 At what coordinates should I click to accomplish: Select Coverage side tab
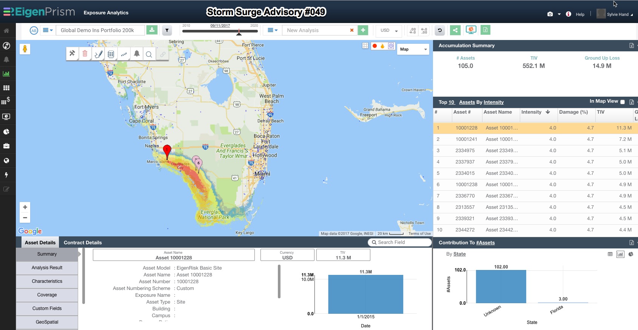pyautogui.click(x=47, y=295)
